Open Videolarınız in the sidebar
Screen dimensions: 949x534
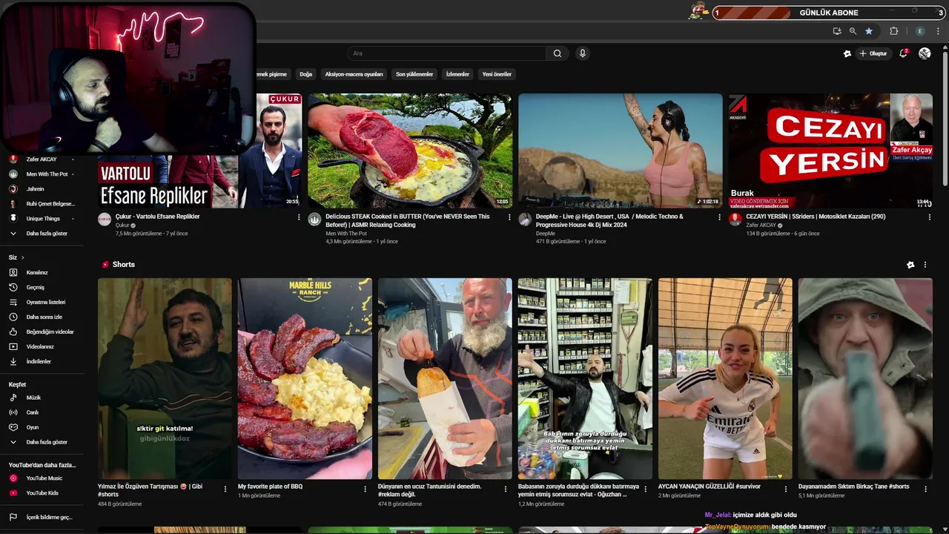42,346
